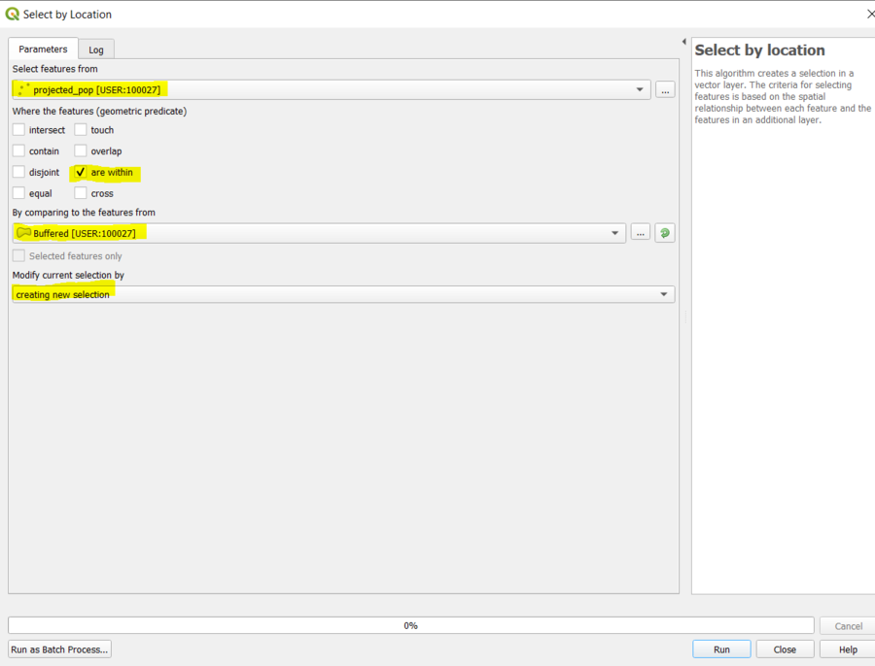Open the browse button beside the projected_pop dropdown
This screenshot has width=875, height=666.
pos(664,89)
